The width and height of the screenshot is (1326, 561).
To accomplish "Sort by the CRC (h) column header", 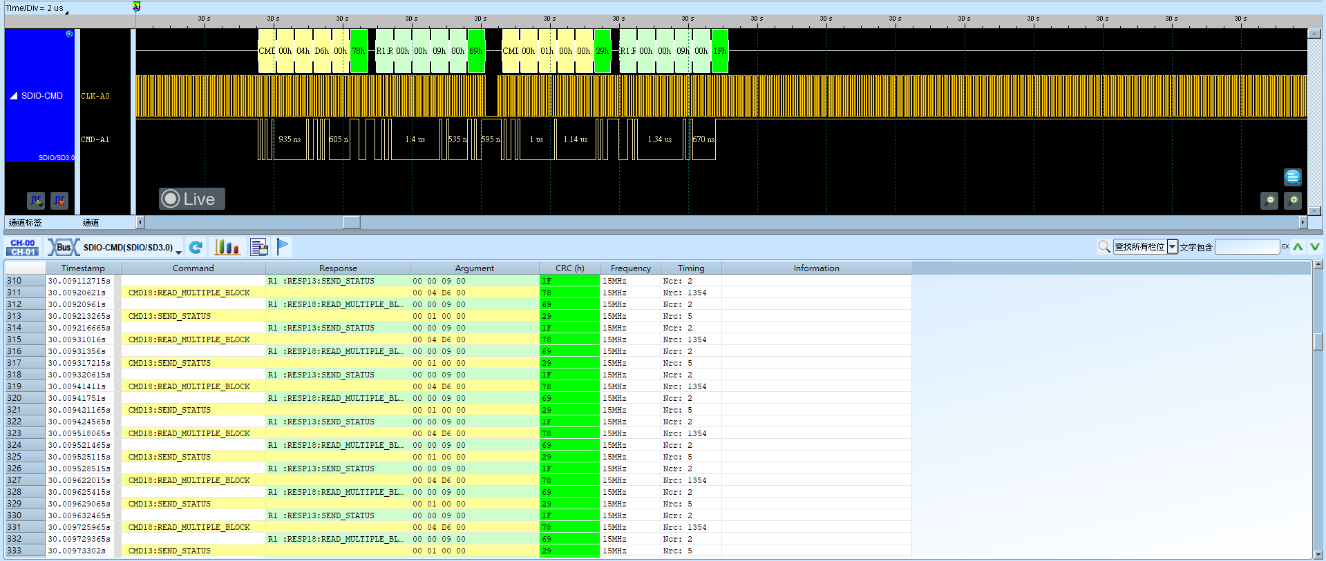I will [570, 268].
